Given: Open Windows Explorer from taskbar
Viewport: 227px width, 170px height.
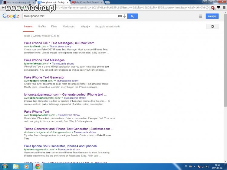Looking at the screenshot, I should (16, 167).
